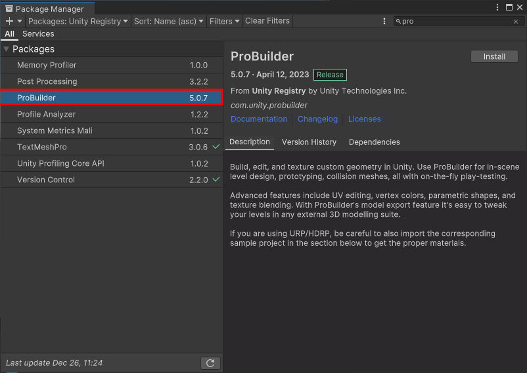
Task: Open toolbar more options kebab icon
Action: (x=384, y=21)
